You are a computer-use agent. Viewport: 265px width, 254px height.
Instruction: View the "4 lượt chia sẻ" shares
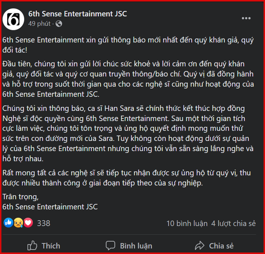pos(233,223)
